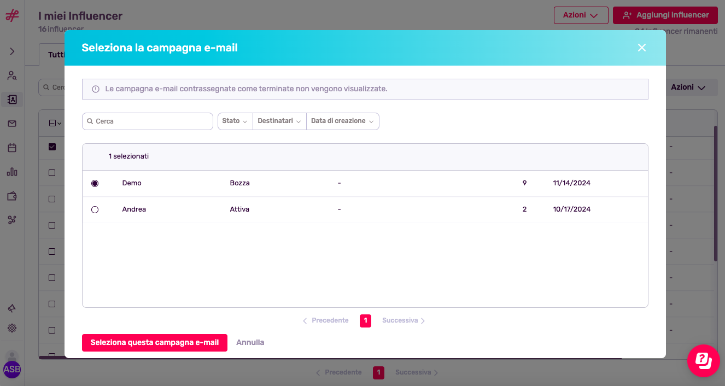Screen dimensions: 725x386
Task: Select the Demo campaign radio button
Action: coord(95,184)
